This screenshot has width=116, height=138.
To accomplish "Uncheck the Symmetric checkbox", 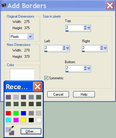I will point(46,78).
